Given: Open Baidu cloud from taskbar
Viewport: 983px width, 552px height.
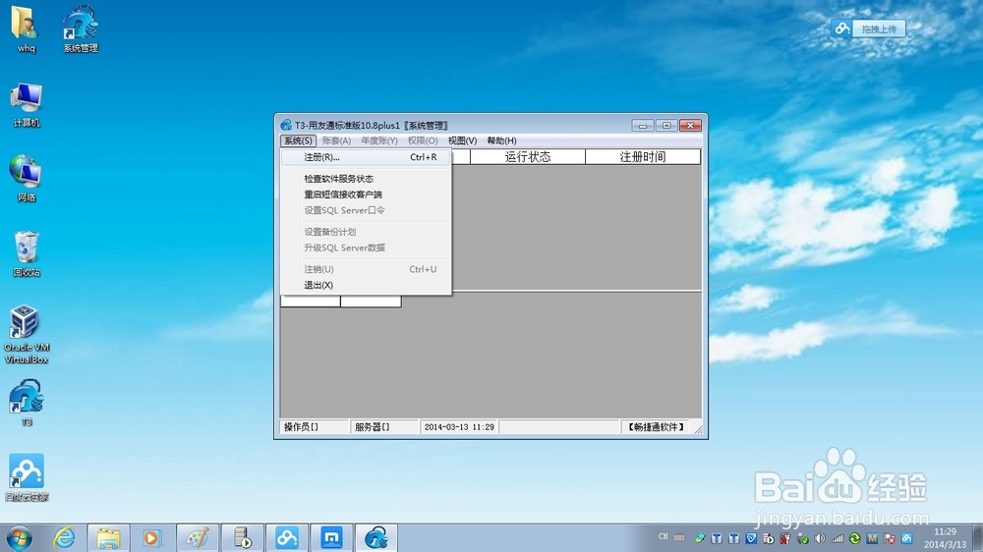Looking at the screenshot, I should pyautogui.click(x=287, y=537).
